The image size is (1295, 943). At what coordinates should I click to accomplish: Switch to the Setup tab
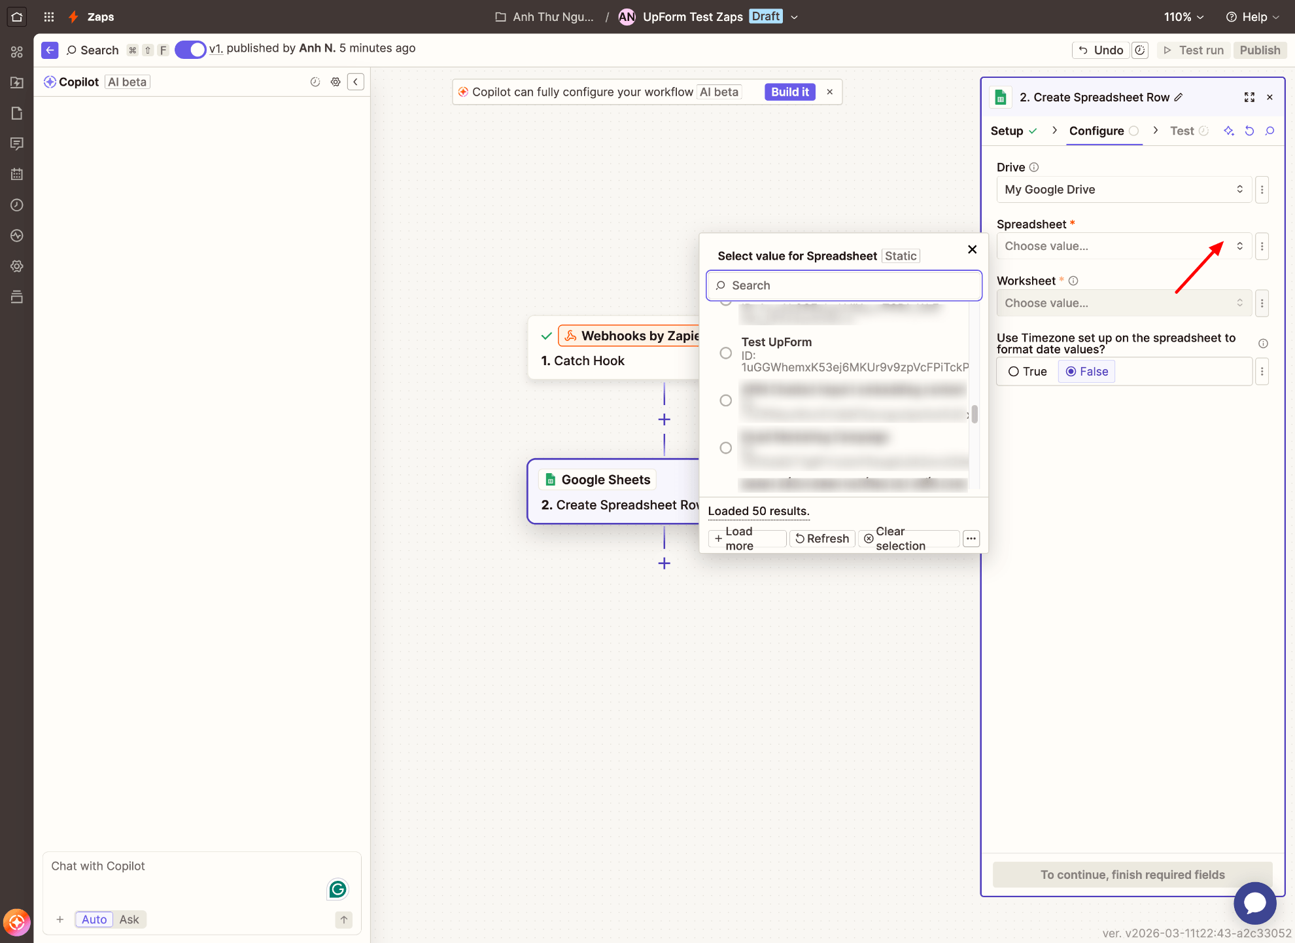pyautogui.click(x=1014, y=131)
